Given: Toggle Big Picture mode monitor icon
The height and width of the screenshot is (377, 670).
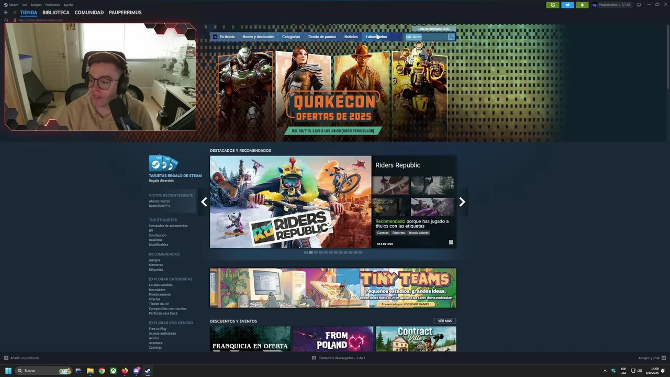Looking at the screenshot, I should pos(639,5).
